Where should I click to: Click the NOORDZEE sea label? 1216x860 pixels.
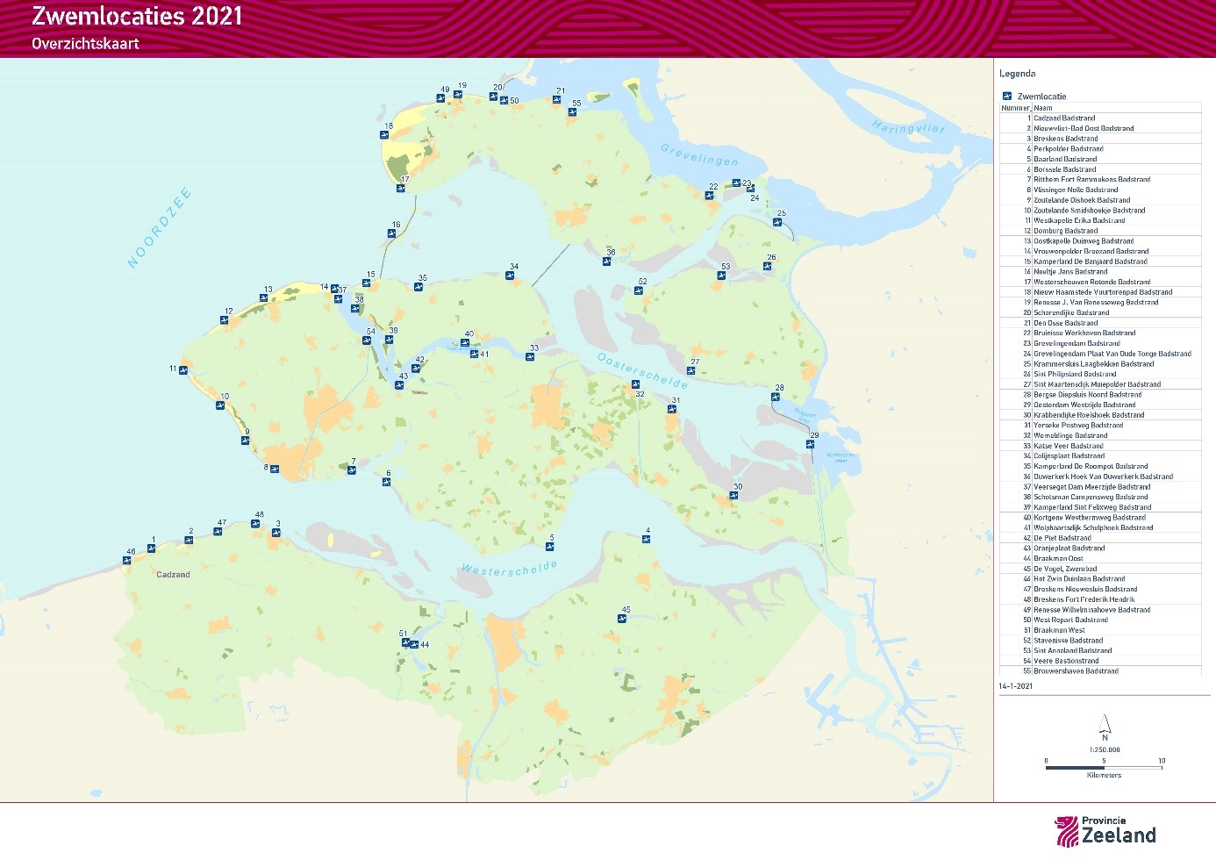click(x=159, y=228)
